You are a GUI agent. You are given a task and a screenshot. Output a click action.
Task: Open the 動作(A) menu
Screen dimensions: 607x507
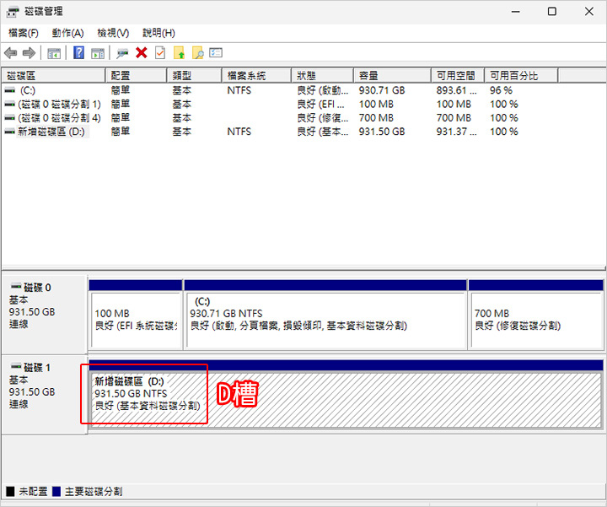pyautogui.click(x=67, y=33)
